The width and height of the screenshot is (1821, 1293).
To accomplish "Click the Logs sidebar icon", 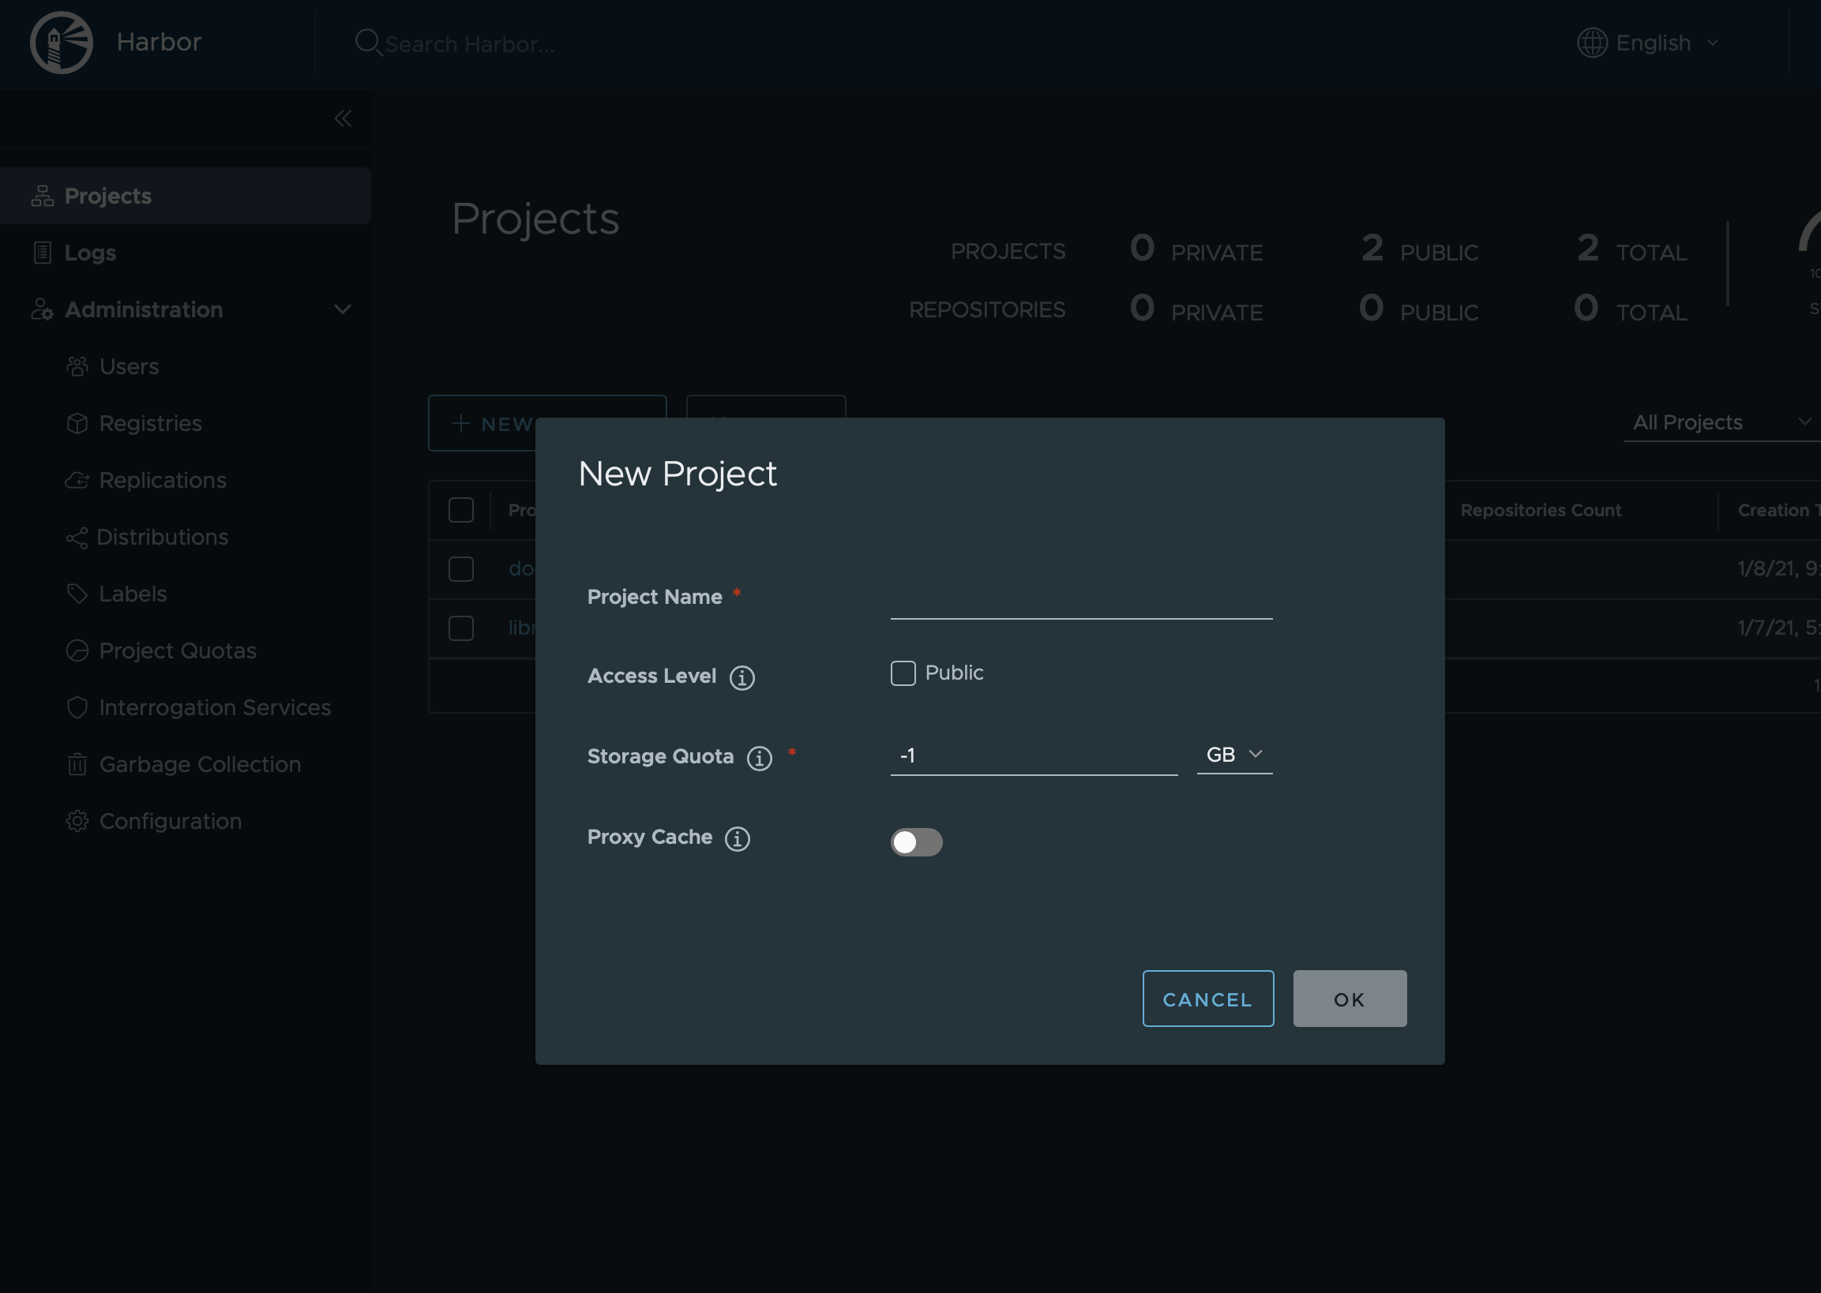I will tap(42, 253).
